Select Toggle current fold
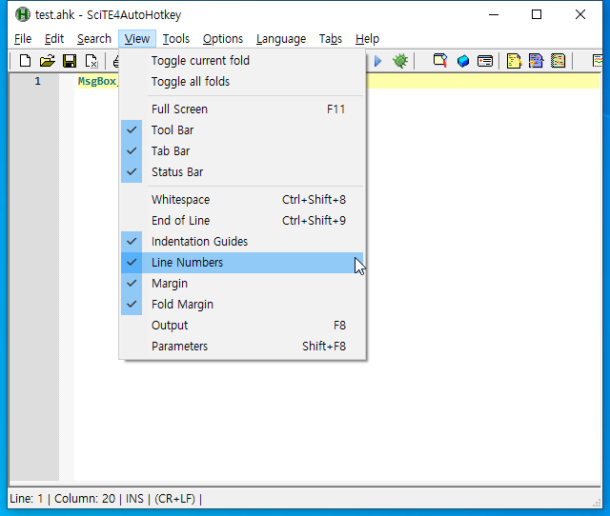This screenshot has width=610, height=516. click(x=242, y=61)
